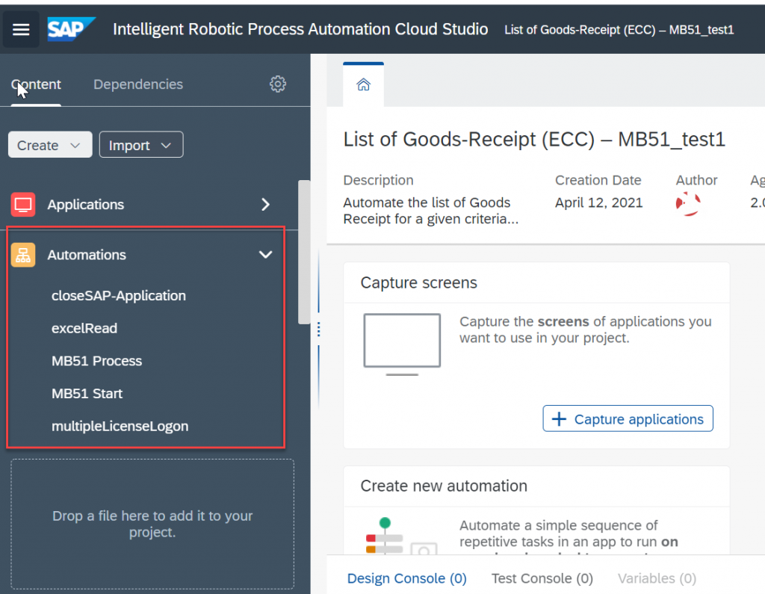The image size is (765, 594).
Task: Click the Cloud Studio application title
Action: coord(300,29)
